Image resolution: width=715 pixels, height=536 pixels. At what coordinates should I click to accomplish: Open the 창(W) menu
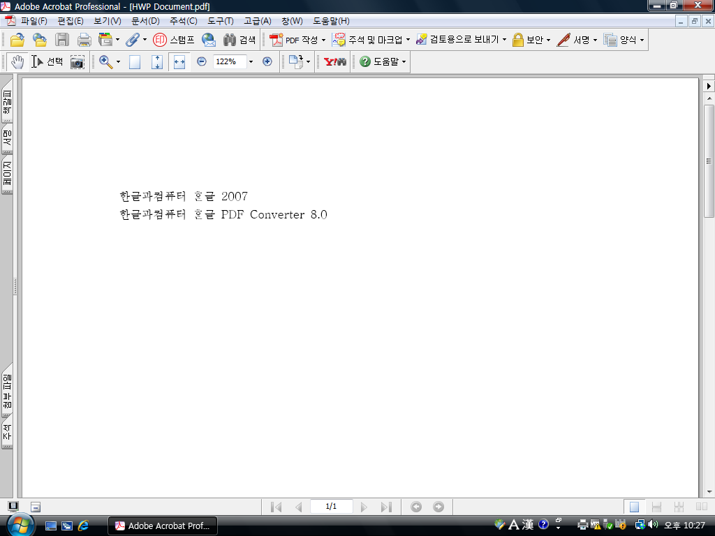pyautogui.click(x=292, y=21)
